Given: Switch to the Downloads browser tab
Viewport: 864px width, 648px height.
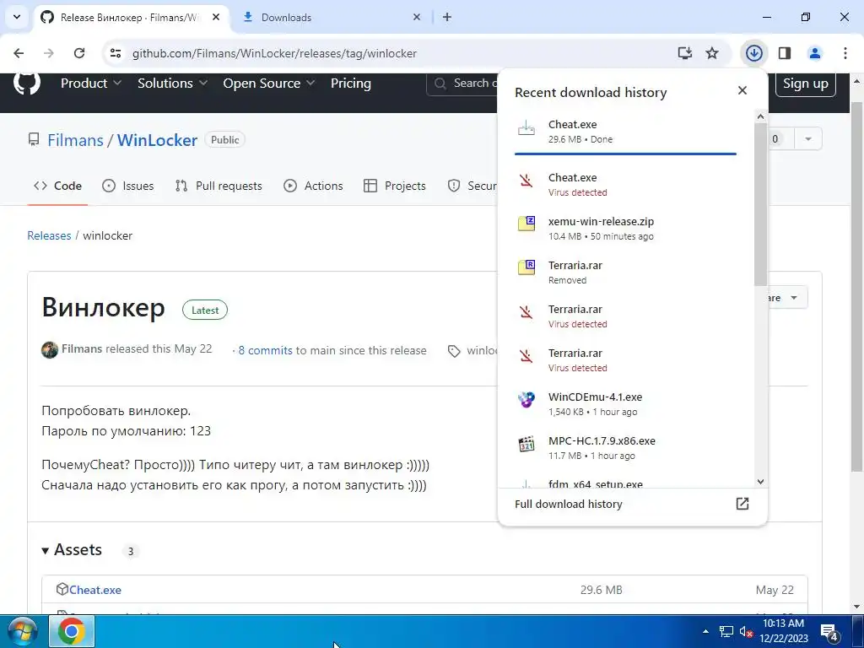Looking at the screenshot, I should click(332, 18).
